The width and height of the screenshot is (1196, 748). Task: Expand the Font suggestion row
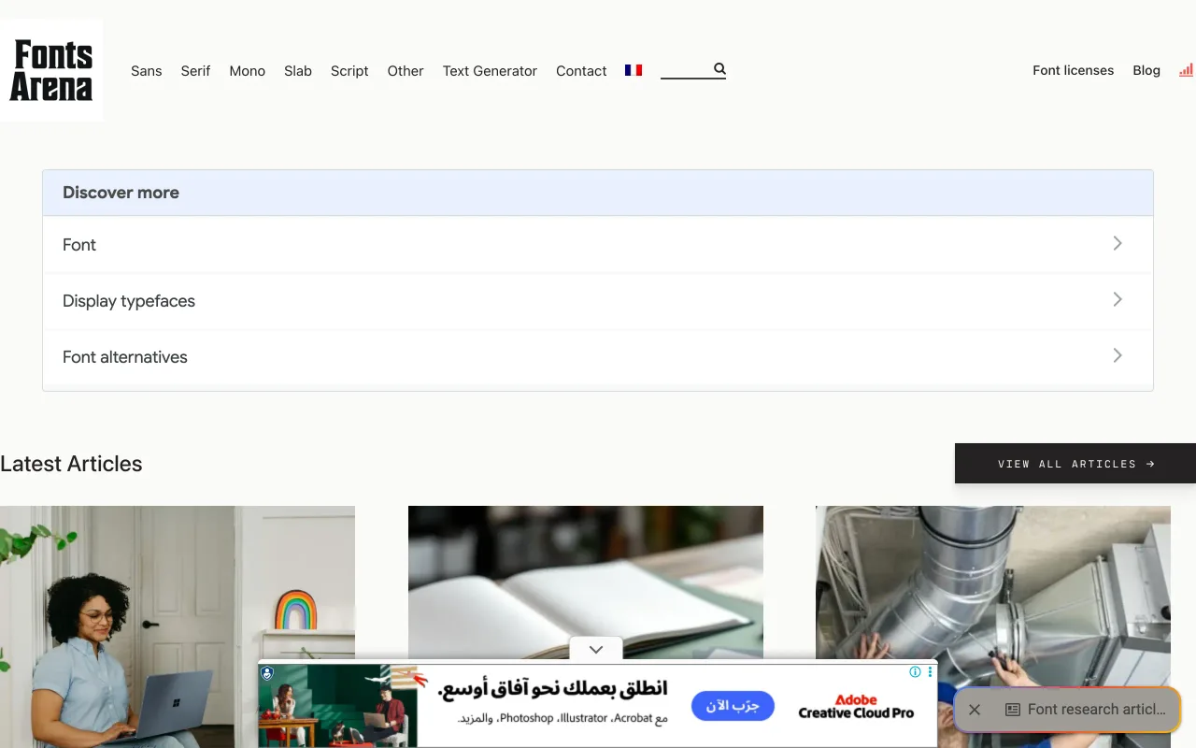[x=598, y=245]
